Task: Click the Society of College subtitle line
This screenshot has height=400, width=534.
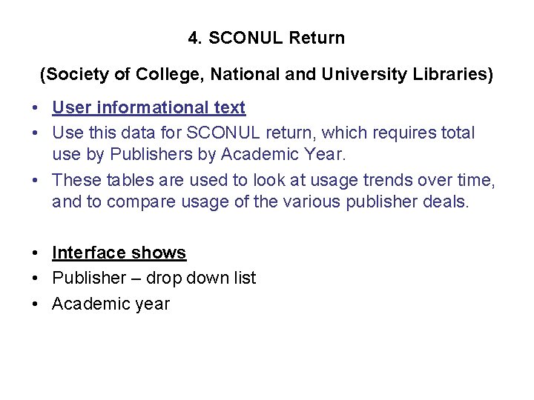Action: [266, 74]
